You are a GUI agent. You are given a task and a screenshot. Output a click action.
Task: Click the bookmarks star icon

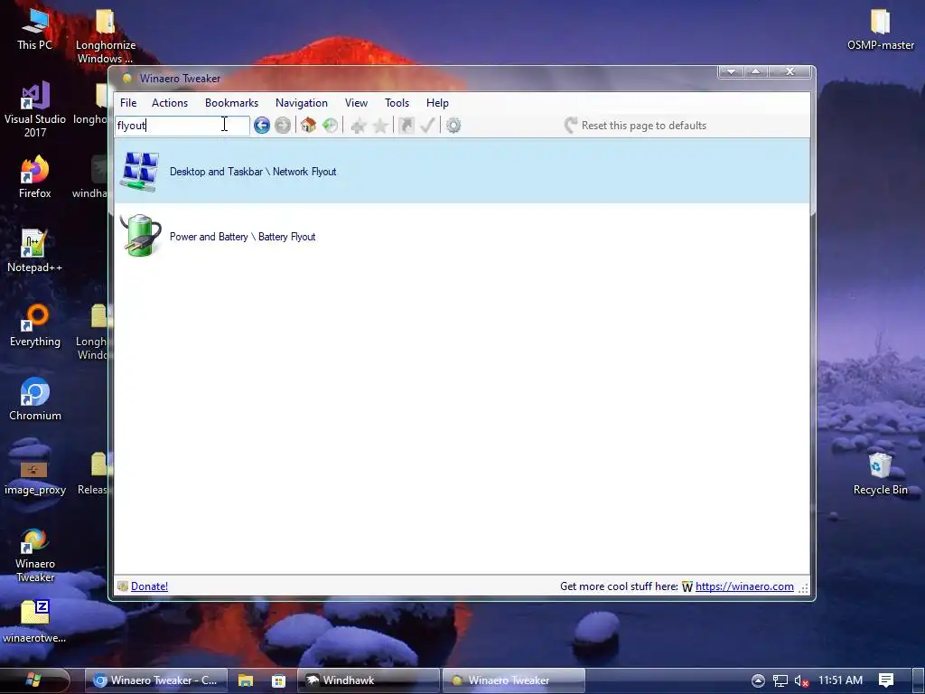pyautogui.click(x=380, y=125)
